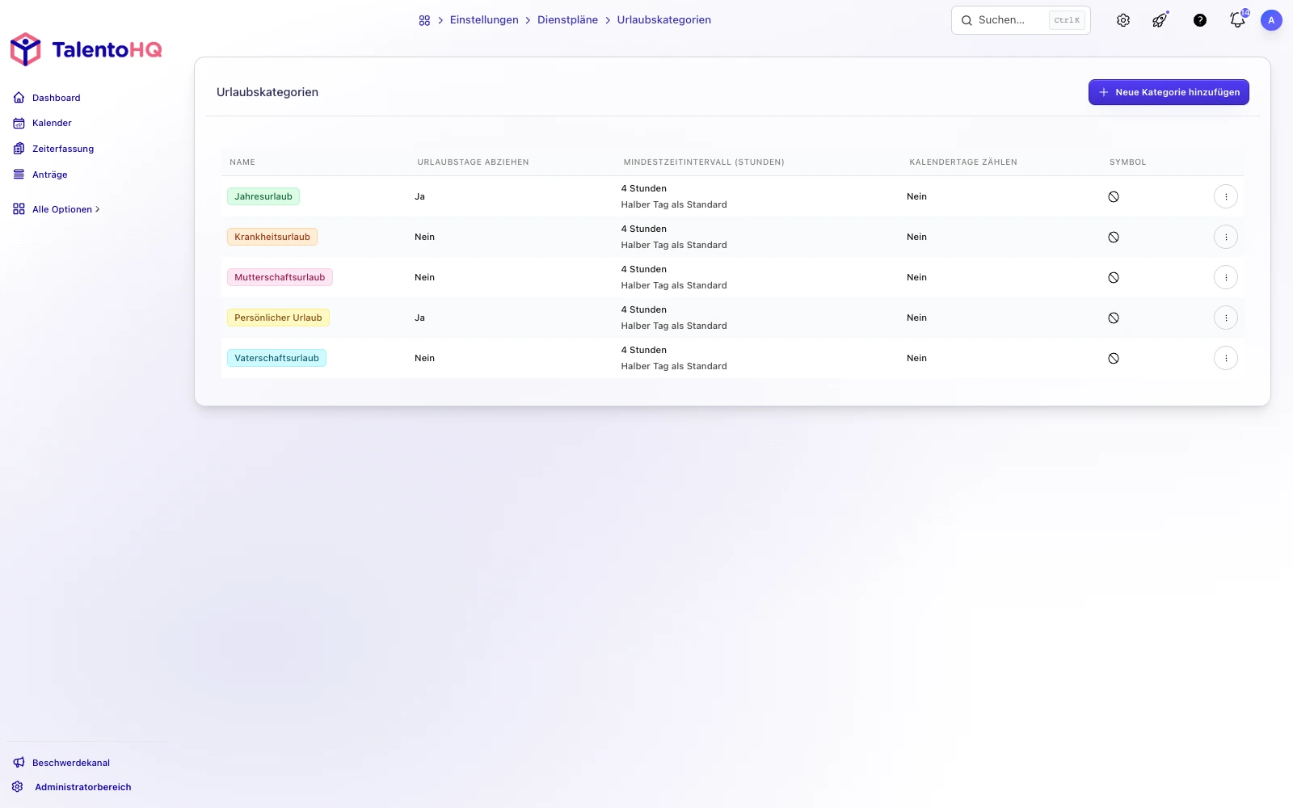Image resolution: width=1293 pixels, height=808 pixels.
Task: Click the URLAUBSTAGE ABZIEHEN column header
Action: pyautogui.click(x=473, y=162)
